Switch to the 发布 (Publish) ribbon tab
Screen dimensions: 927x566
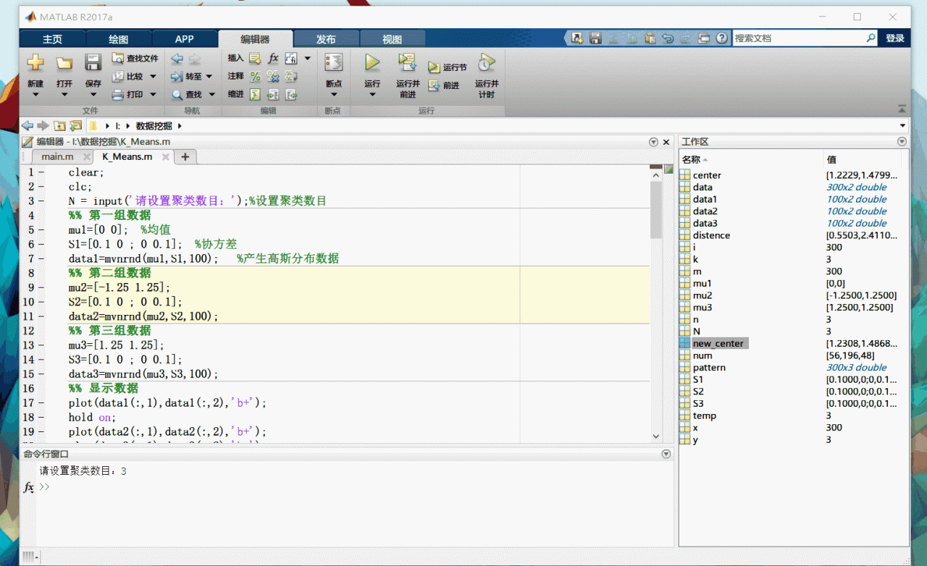tap(326, 39)
